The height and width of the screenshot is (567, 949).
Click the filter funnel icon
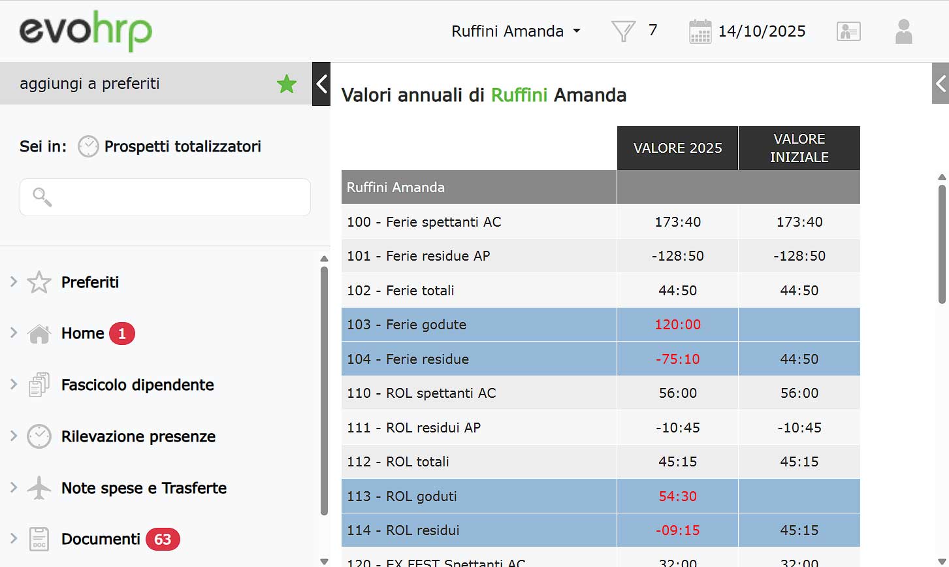[x=623, y=31]
